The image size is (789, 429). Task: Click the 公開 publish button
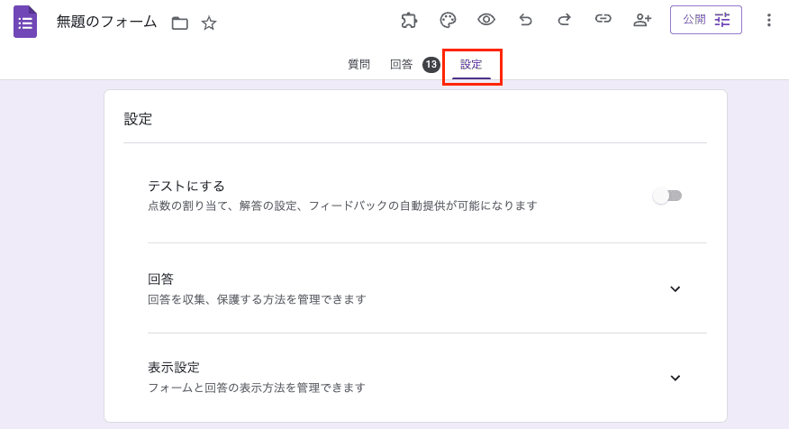tap(705, 20)
